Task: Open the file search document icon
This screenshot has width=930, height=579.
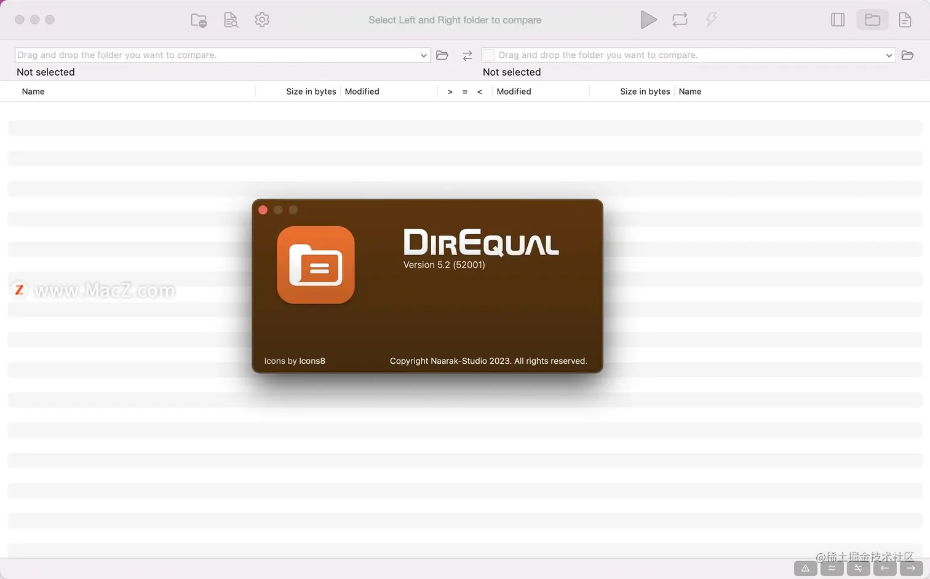Action: click(x=231, y=20)
